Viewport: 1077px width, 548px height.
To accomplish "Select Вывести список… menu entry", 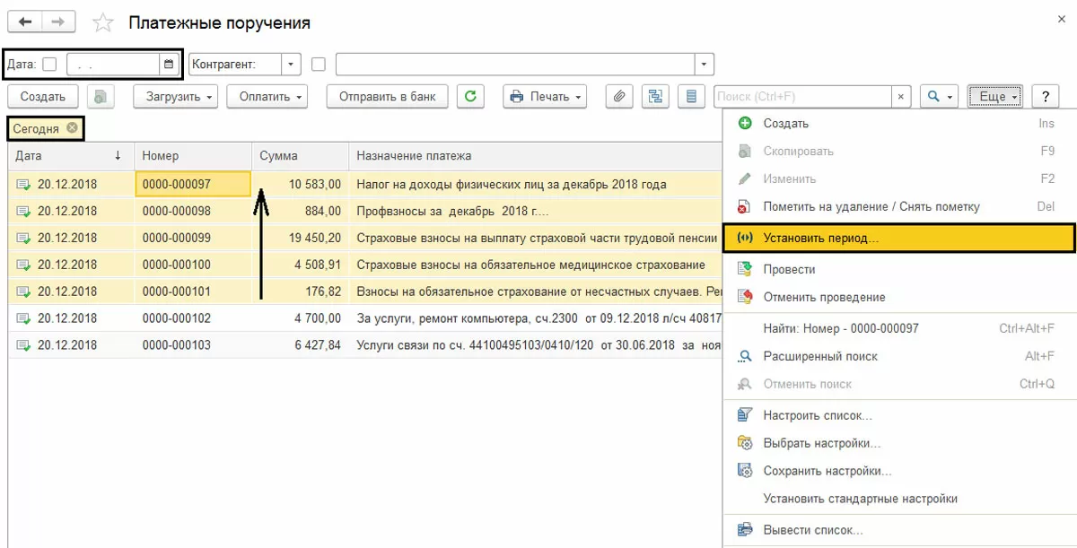I will [x=899, y=530].
